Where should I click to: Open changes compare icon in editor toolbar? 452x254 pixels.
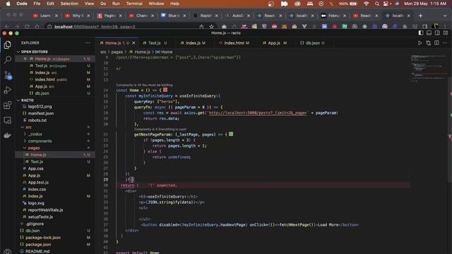tap(429, 43)
